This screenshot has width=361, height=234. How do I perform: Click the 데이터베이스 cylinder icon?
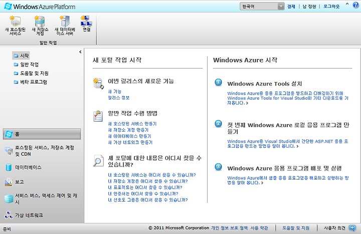coord(9,167)
